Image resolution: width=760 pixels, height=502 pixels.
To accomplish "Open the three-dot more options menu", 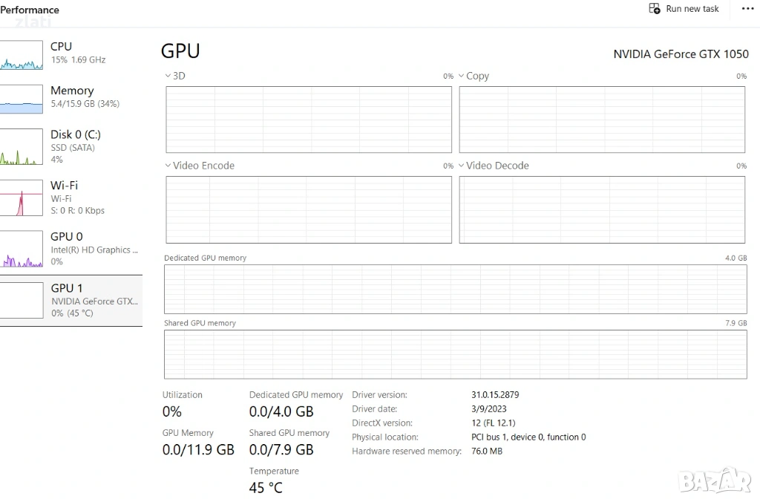I will (x=747, y=9).
